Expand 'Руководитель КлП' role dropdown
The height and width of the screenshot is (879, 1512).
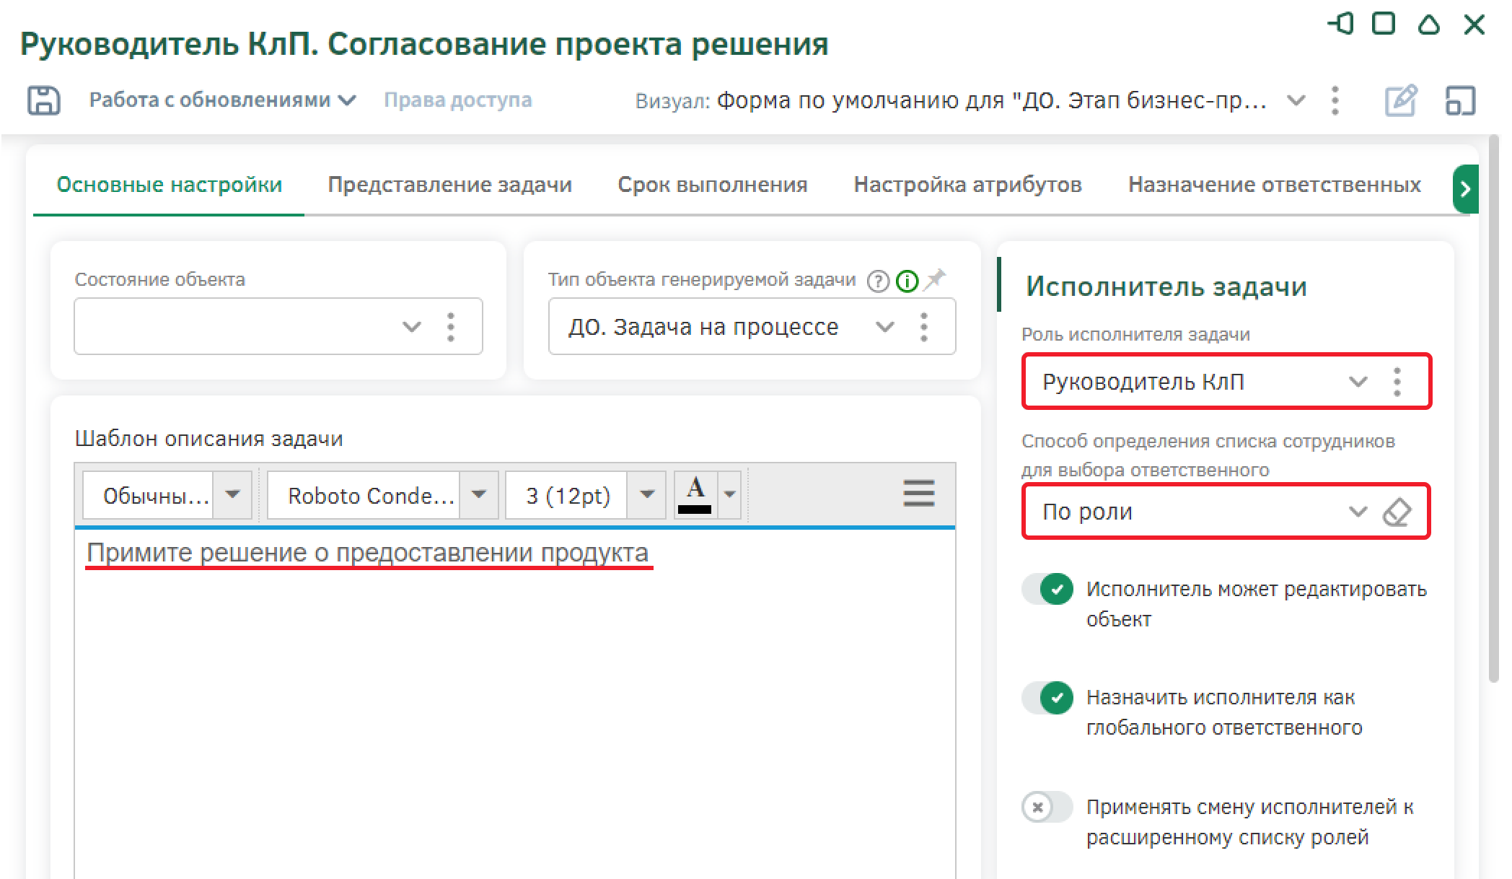pyautogui.click(x=1358, y=382)
